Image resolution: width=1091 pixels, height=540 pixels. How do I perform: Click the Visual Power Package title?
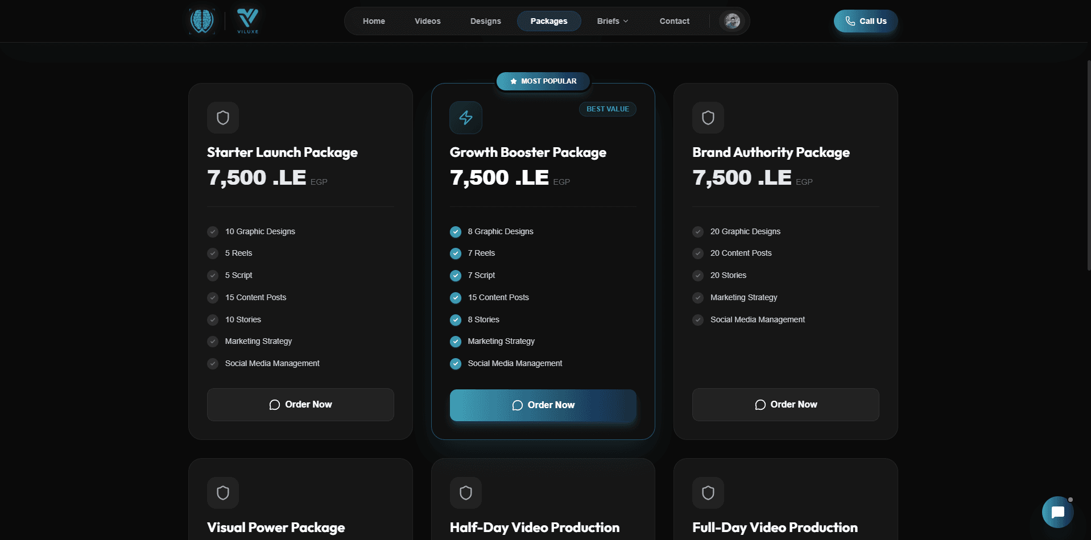click(276, 527)
